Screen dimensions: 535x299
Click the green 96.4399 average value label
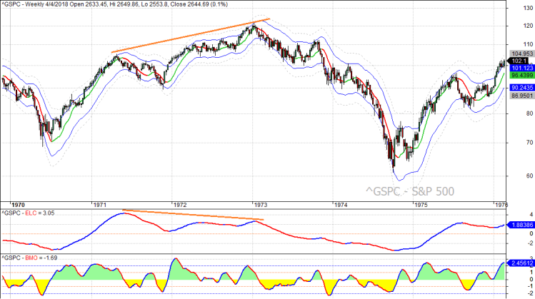click(522, 75)
